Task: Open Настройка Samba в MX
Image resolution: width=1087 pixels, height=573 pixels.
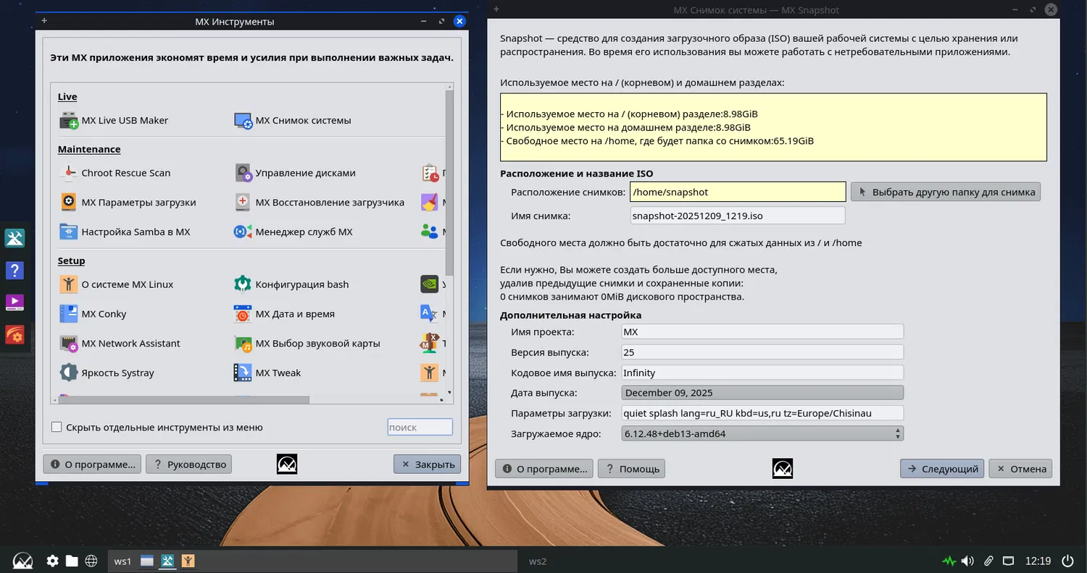Action: pos(125,232)
